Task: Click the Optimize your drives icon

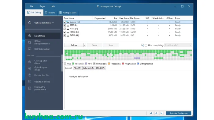Action: pos(30,69)
